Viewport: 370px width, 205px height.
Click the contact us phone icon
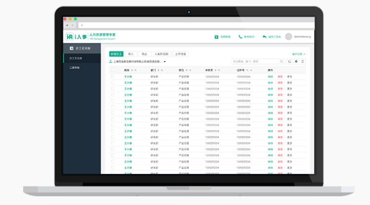click(240, 36)
